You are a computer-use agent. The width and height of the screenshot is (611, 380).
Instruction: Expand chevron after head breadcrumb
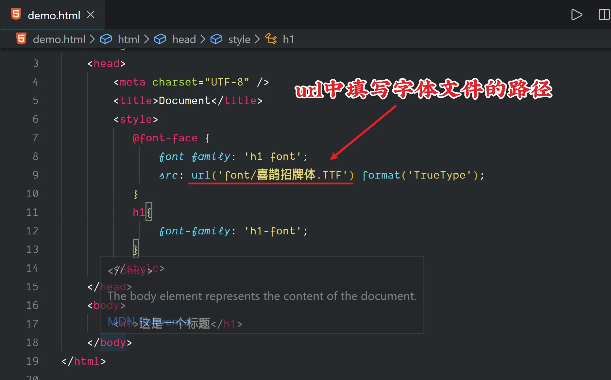pos(203,39)
